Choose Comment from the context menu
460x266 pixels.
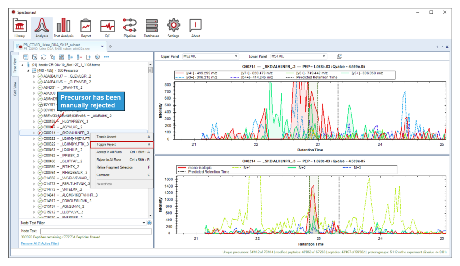(x=121, y=175)
